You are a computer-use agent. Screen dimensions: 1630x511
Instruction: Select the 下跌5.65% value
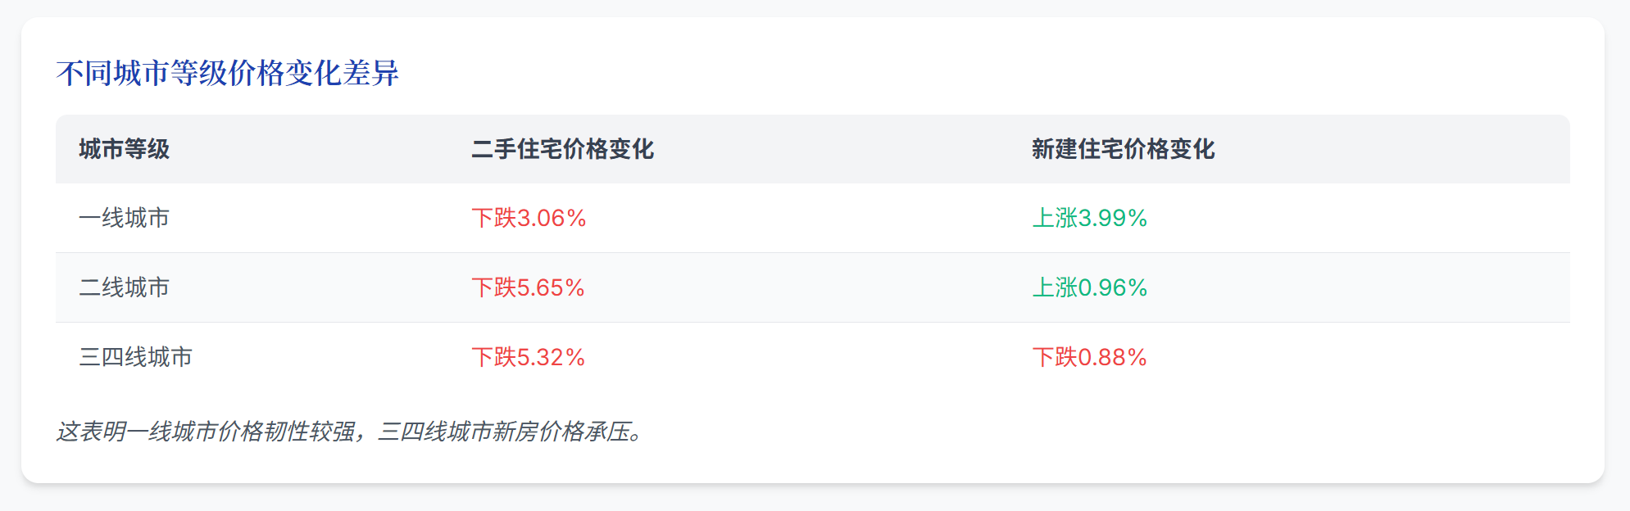(528, 287)
